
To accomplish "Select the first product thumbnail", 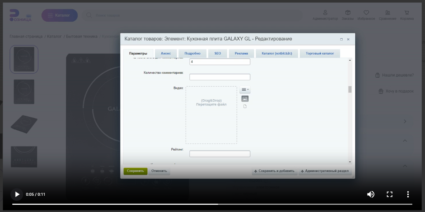I will point(24,59).
